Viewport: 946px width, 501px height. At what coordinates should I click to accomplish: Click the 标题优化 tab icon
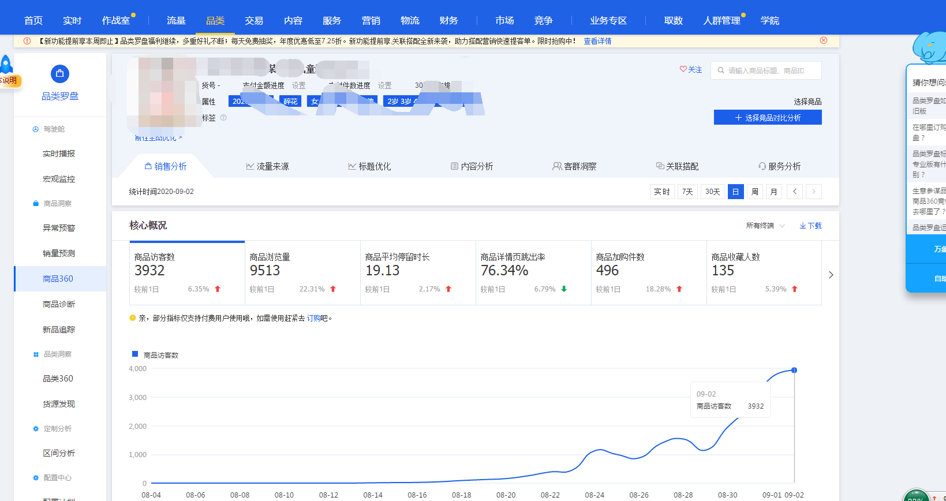[x=352, y=166]
